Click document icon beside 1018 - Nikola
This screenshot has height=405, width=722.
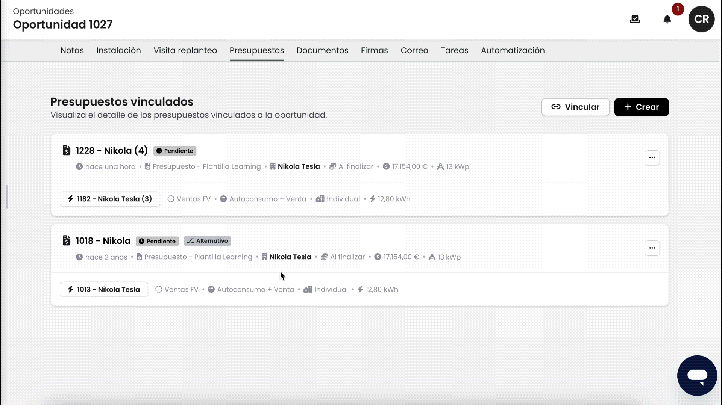coord(67,241)
